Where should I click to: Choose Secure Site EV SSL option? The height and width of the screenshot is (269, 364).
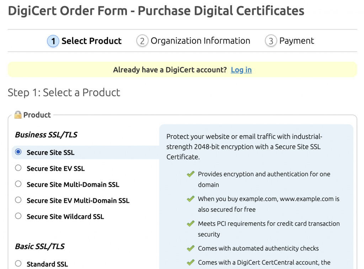[18, 168]
